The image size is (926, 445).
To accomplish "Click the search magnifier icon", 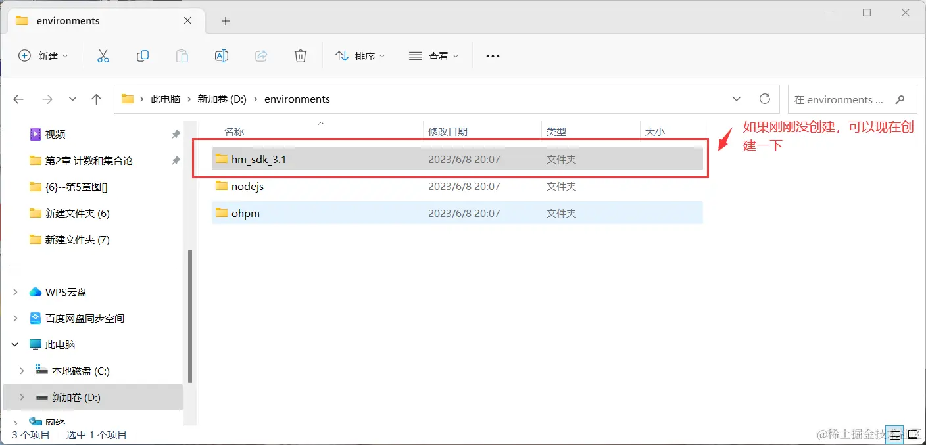I will coord(900,99).
